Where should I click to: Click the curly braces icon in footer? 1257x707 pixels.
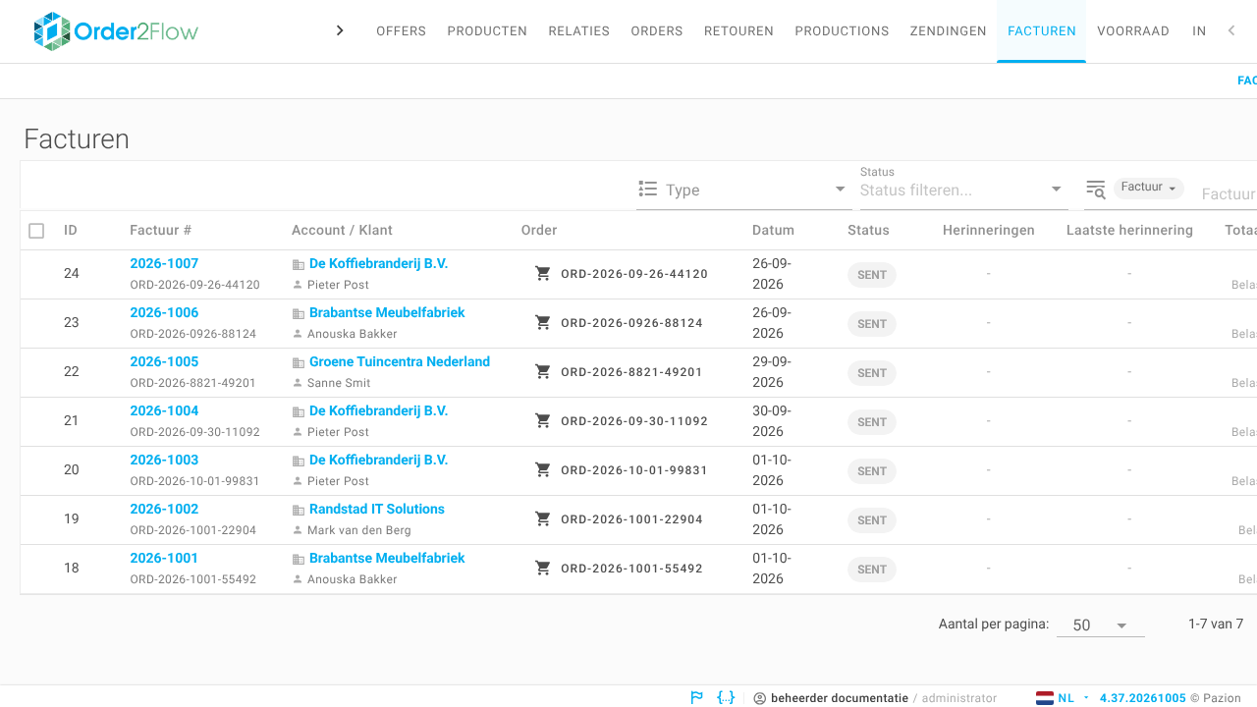click(726, 697)
